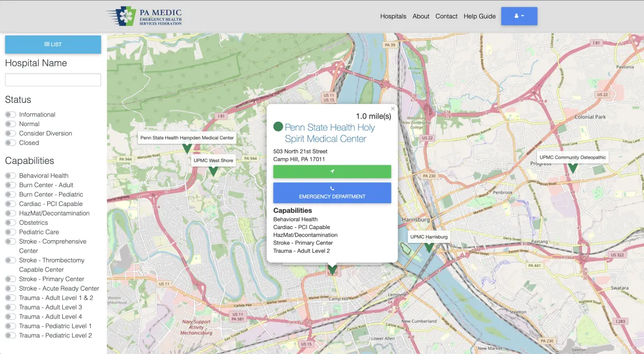Enable HazMat/Decontamination filter
Viewport: 644px width, 354px height.
(x=10, y=213)
